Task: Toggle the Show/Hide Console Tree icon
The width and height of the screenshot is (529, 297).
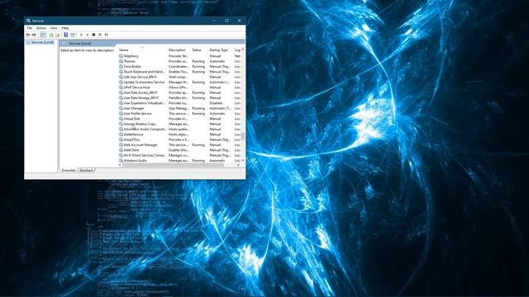Action: pyautogui.click(x=43, y=35)
